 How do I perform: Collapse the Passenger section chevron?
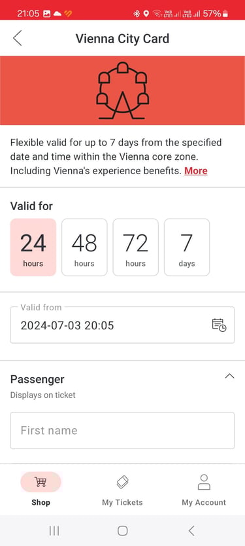point(229,376)
